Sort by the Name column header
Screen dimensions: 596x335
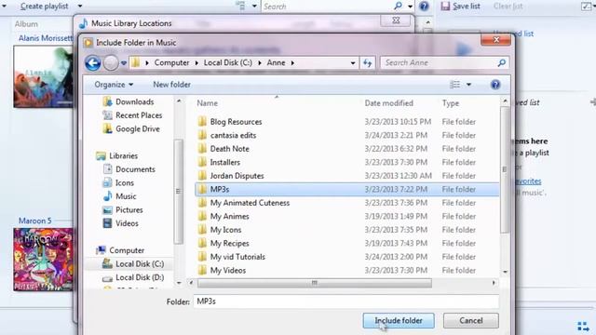click(x=207, y=103)
